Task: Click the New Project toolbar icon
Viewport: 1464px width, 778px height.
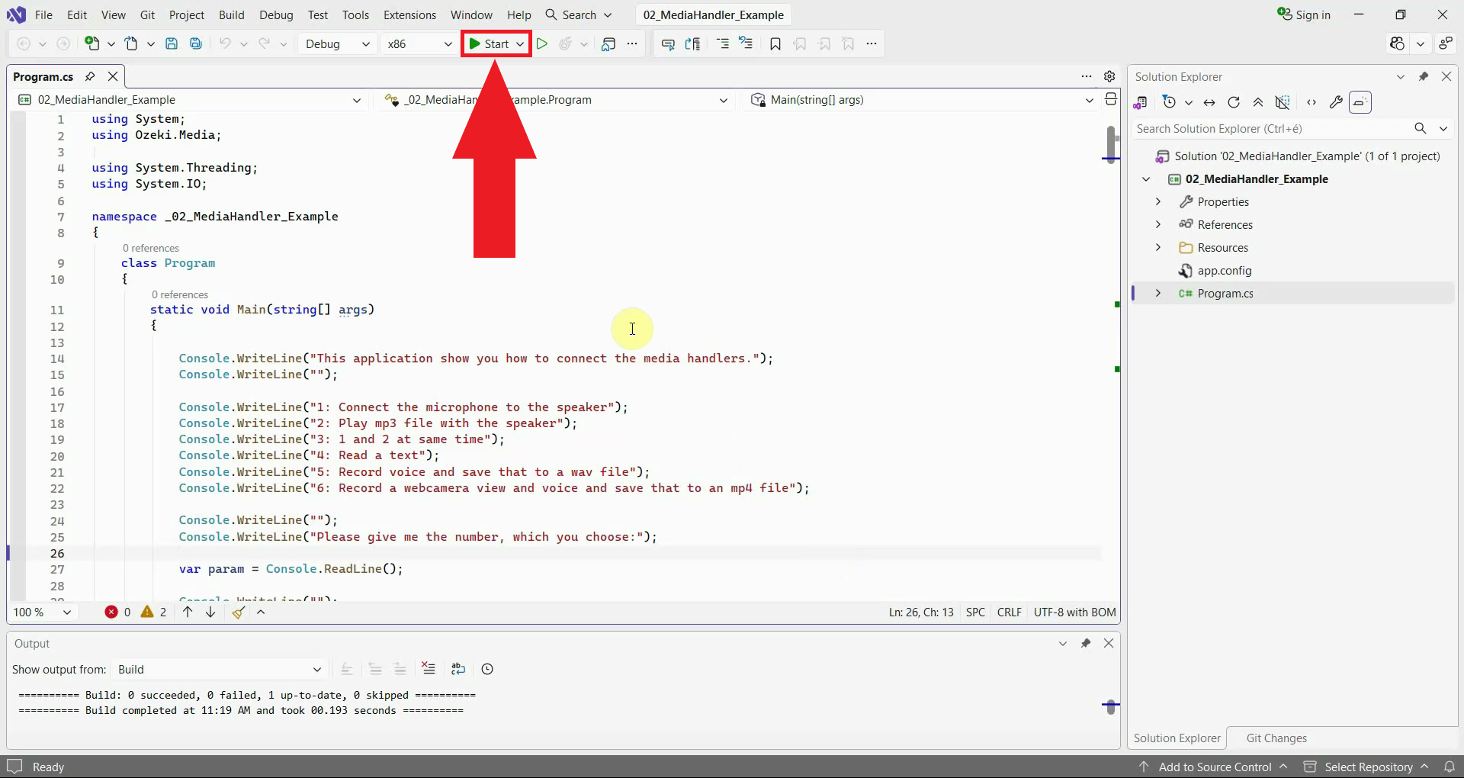Action: (x=91, y=44)
